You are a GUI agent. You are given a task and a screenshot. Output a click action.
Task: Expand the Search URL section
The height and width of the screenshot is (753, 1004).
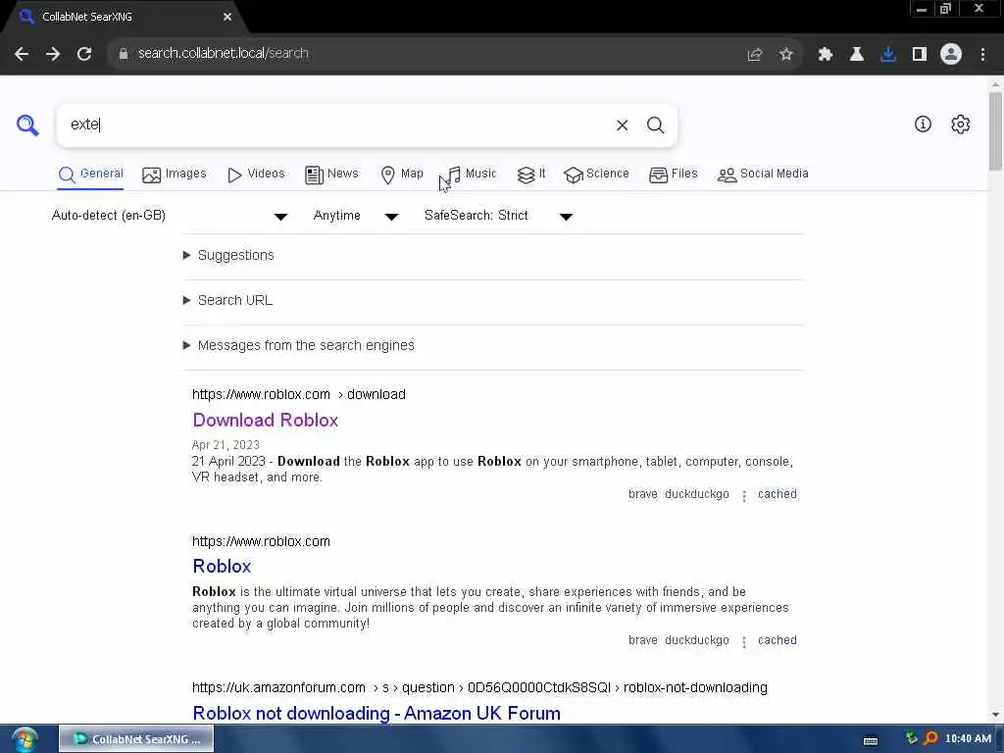tap(227, 300)
